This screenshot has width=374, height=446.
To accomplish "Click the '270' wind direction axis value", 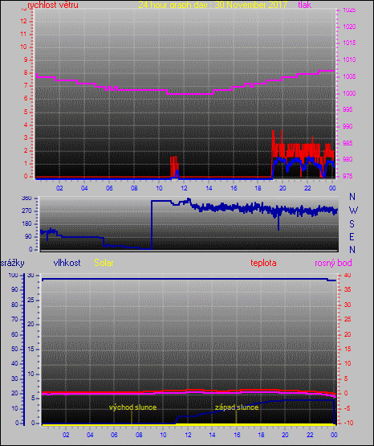I will pos(26,211).
